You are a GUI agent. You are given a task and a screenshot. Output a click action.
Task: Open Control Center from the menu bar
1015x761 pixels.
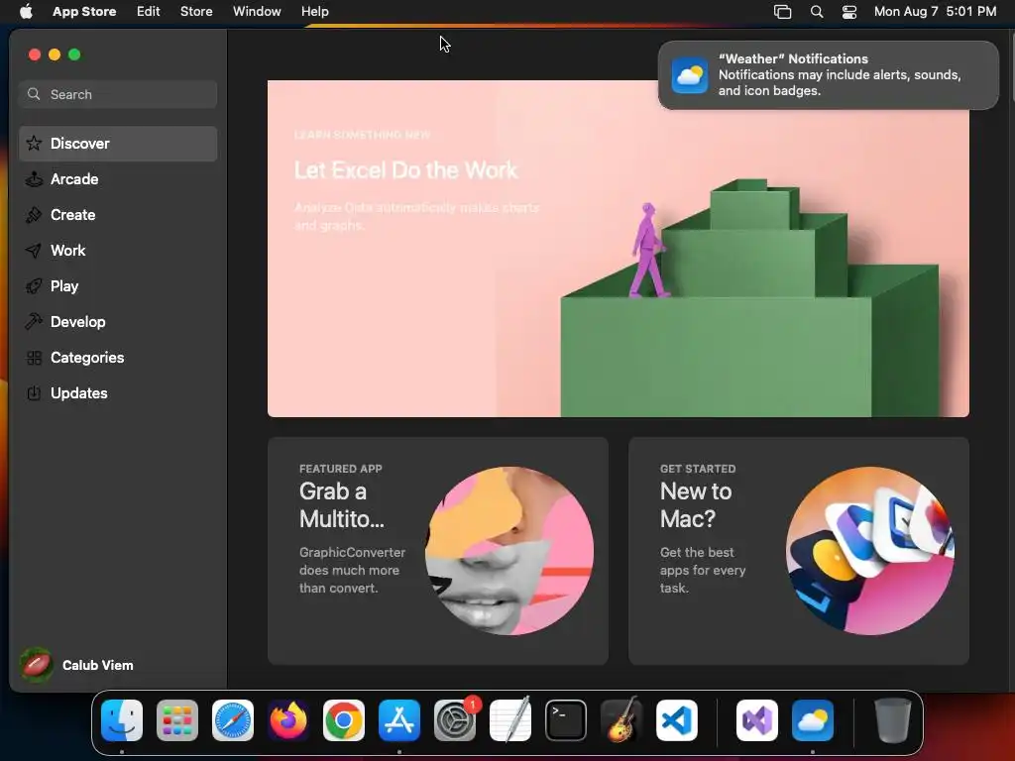pyautogui.click(x=849, y=12)
